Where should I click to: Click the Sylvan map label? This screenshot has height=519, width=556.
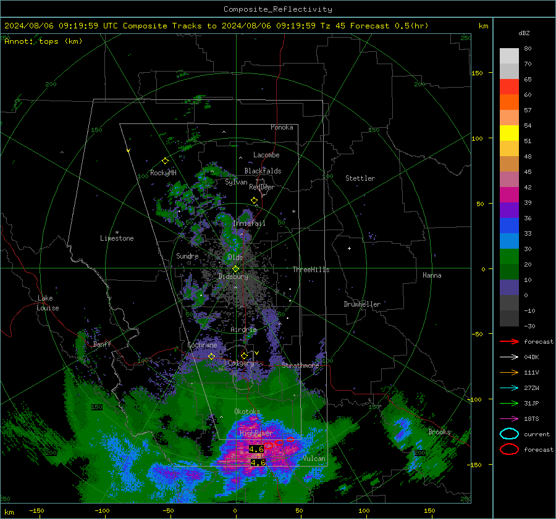click(x=236, y=182)
